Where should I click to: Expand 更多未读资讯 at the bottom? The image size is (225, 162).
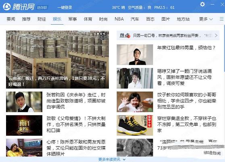(112, 160)
